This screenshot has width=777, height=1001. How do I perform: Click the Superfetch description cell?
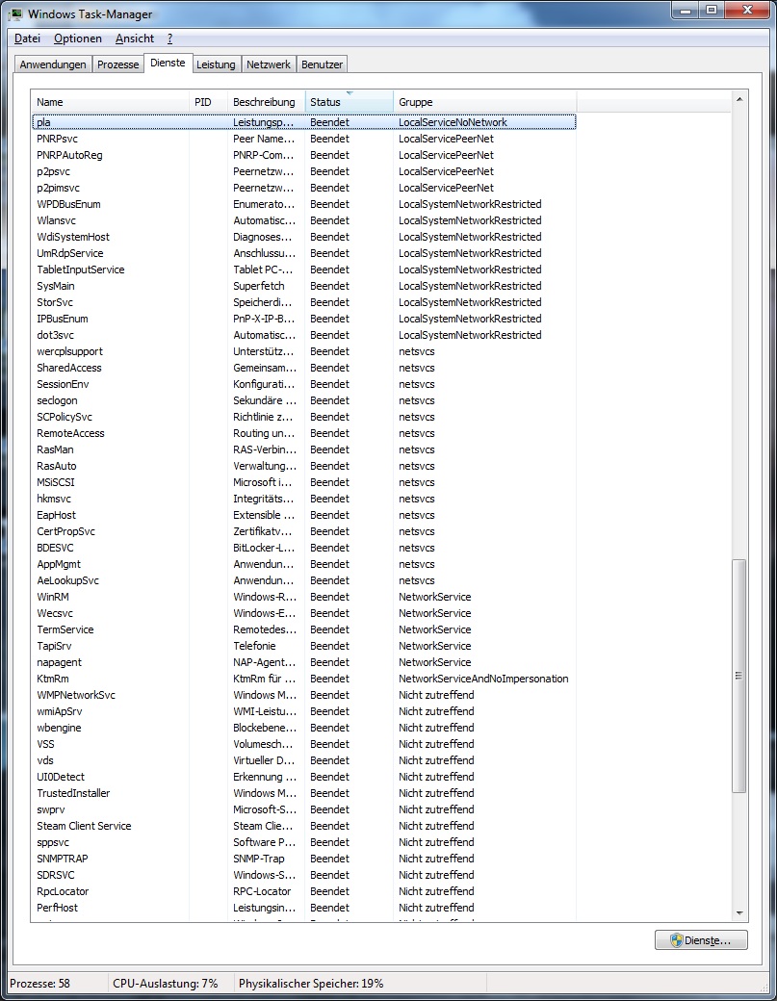(x=259, y=286)
